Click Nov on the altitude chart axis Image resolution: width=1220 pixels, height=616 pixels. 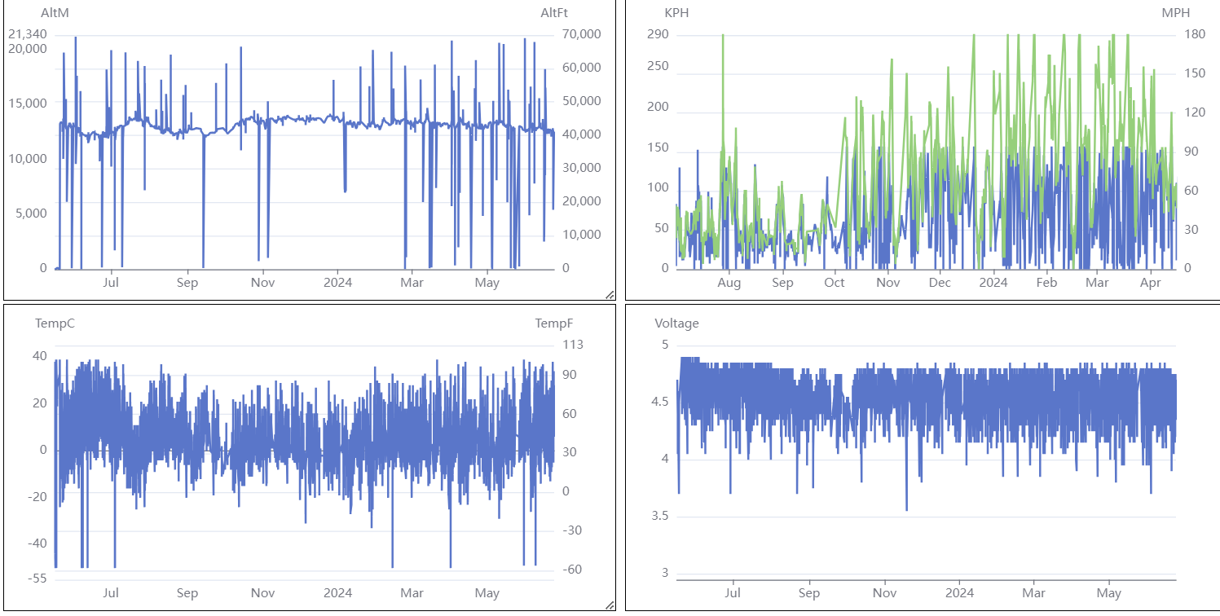tap(262, 283)
